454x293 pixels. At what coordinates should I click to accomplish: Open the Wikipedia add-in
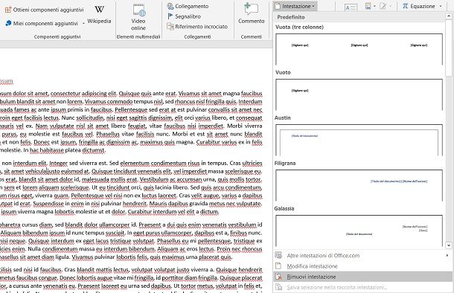tap(99, 14)
